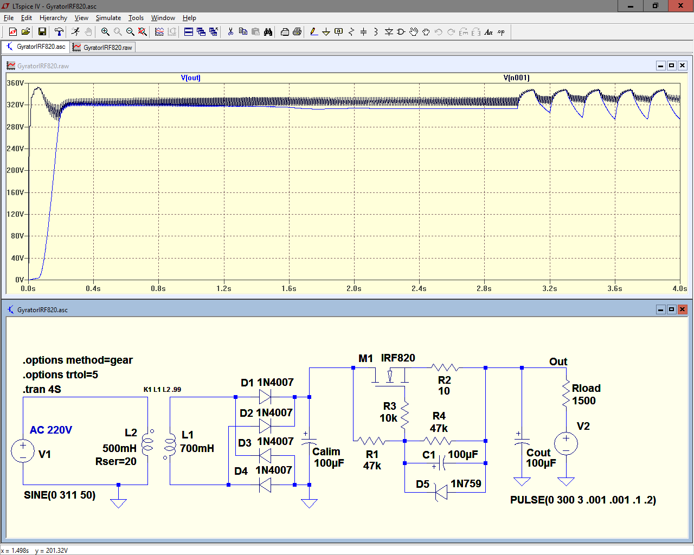
Task: Pick the Capacitor component tool
Action: click(x=363, y=32)
